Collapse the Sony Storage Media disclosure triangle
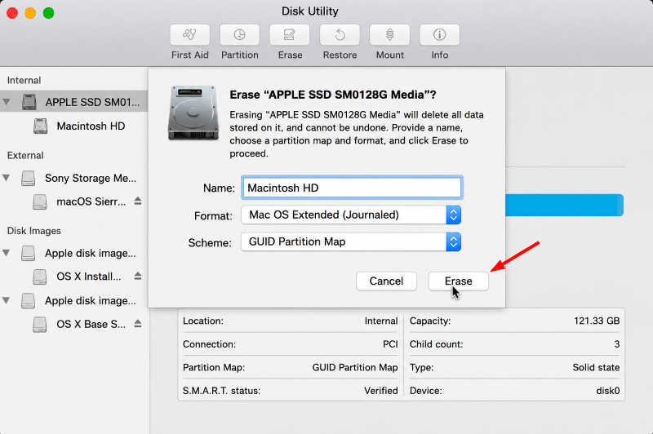This screenshot has height=434, width=653. (7, 178)
